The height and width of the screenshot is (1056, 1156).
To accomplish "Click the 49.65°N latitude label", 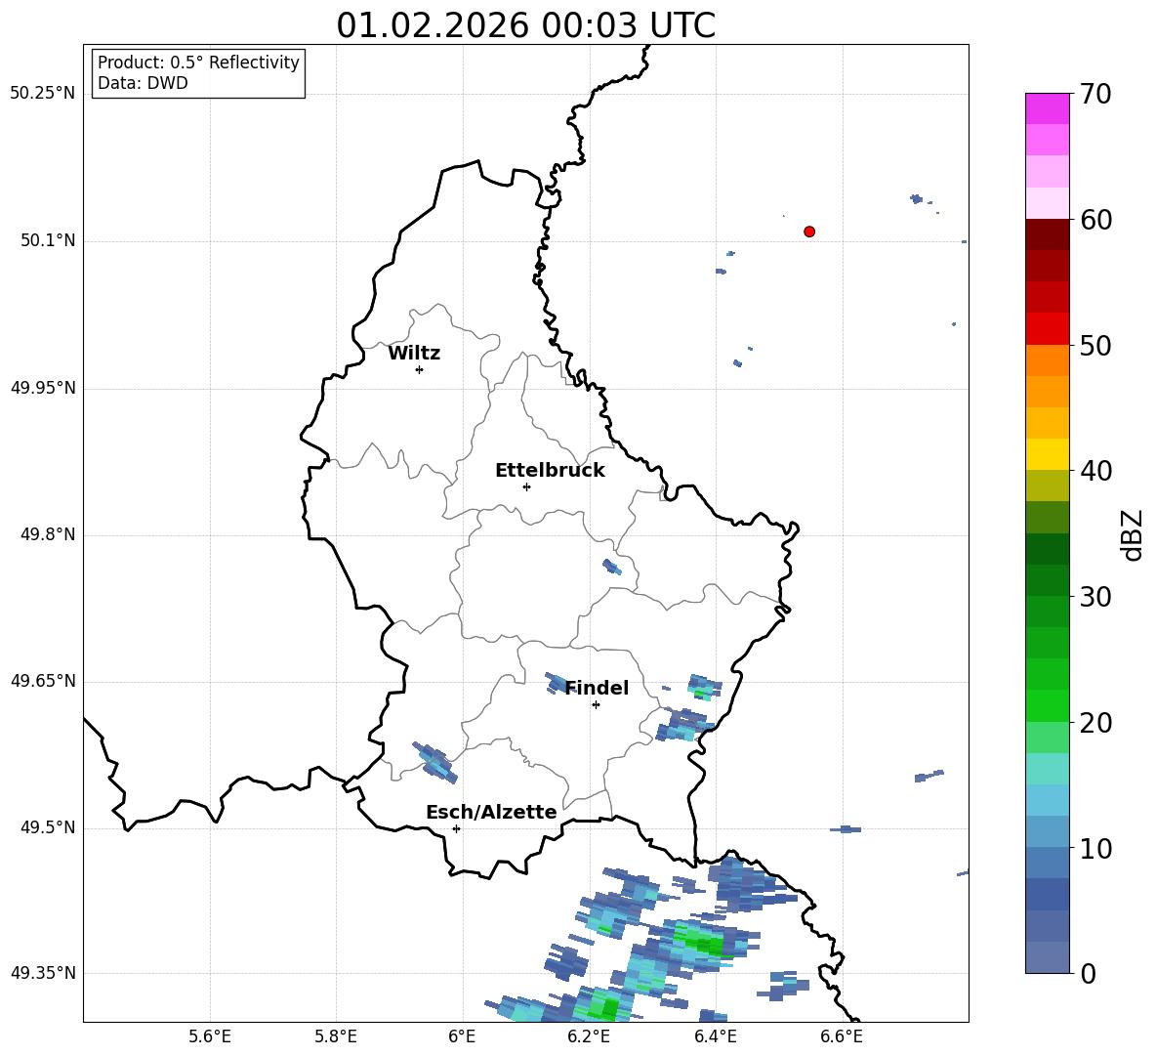I will click(43, 681).
